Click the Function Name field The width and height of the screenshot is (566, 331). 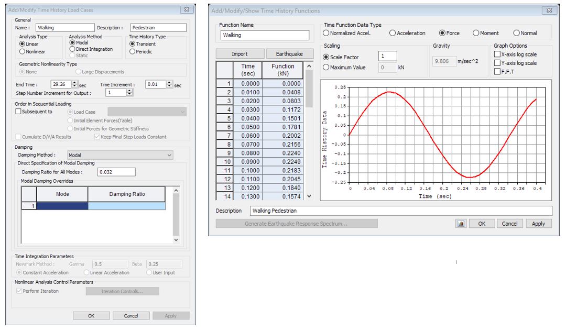click(x=265, y=35)
